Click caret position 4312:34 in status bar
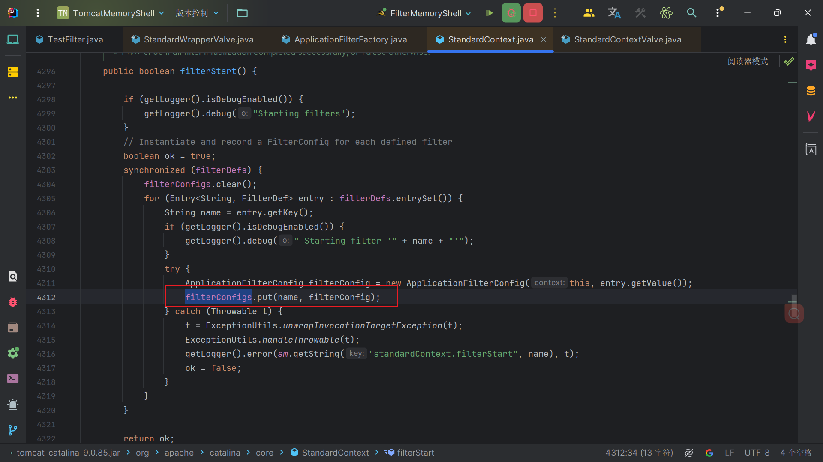 pyautogui.click(x=639, y=453)
